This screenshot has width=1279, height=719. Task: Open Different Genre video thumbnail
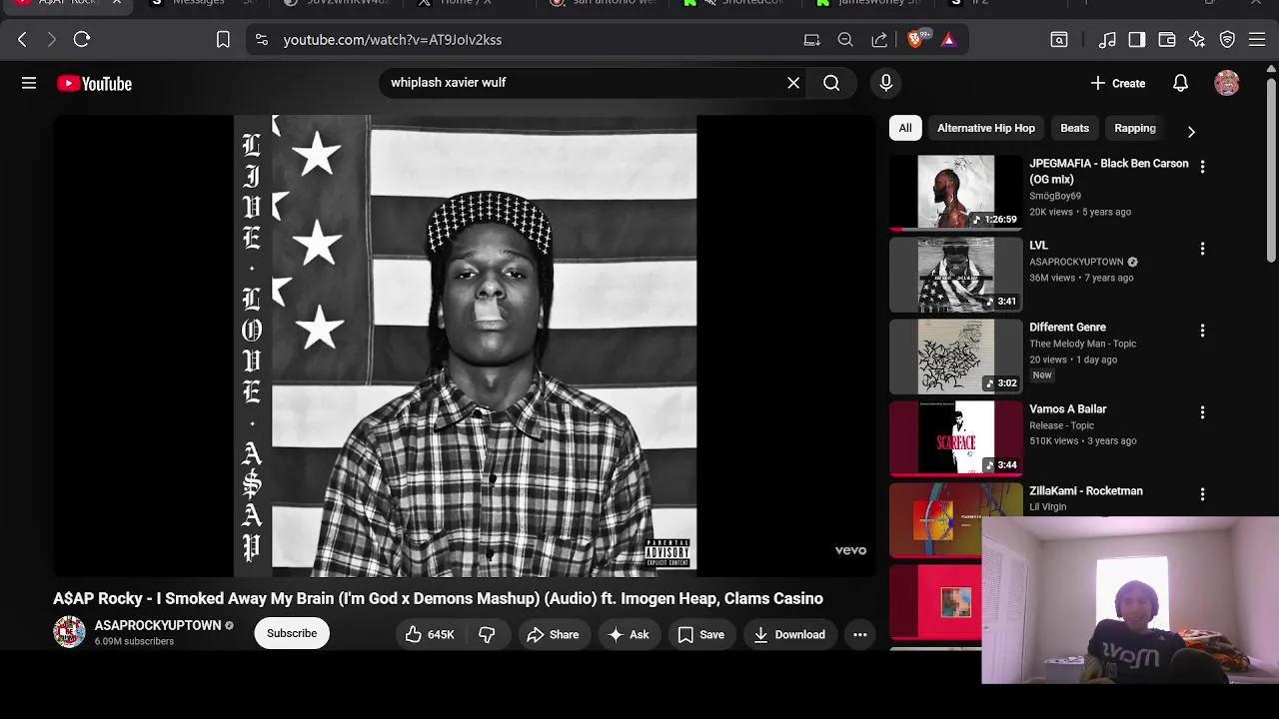[956, 357]
